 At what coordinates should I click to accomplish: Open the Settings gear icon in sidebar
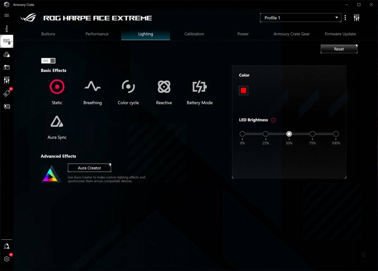coord(7,259)
